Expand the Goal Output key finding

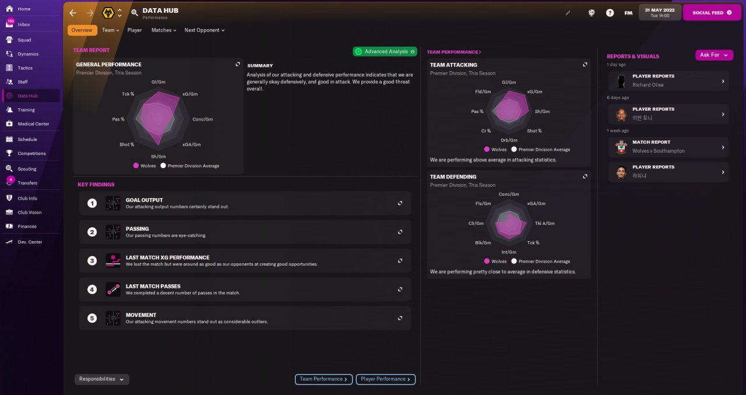(400, 203)
